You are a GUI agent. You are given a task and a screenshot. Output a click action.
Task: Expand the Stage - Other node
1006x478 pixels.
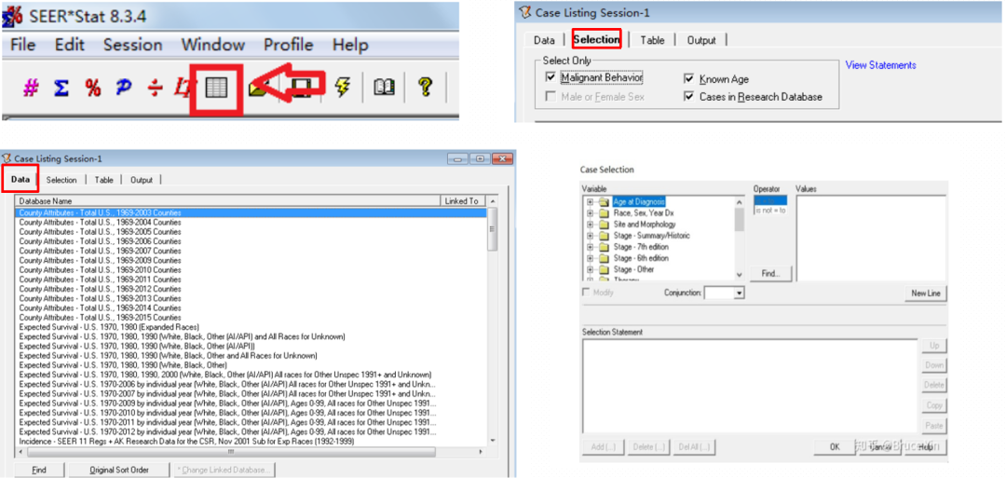(591, 269)
